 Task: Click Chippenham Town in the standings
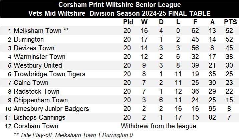click(41, 100)
